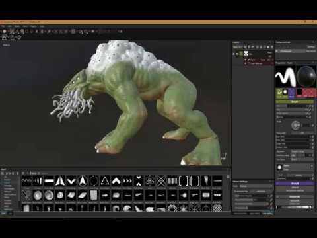Toggle visibility of the TextureSet list row

point(277,51)
